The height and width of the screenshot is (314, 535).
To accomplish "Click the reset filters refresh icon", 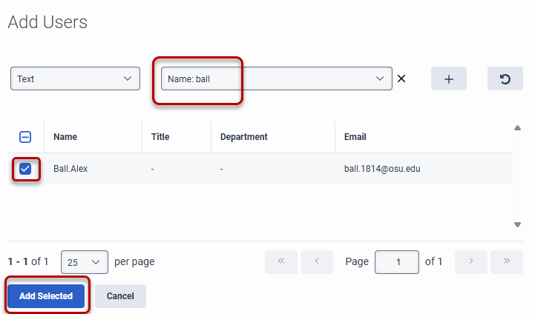I will point(505,78).
